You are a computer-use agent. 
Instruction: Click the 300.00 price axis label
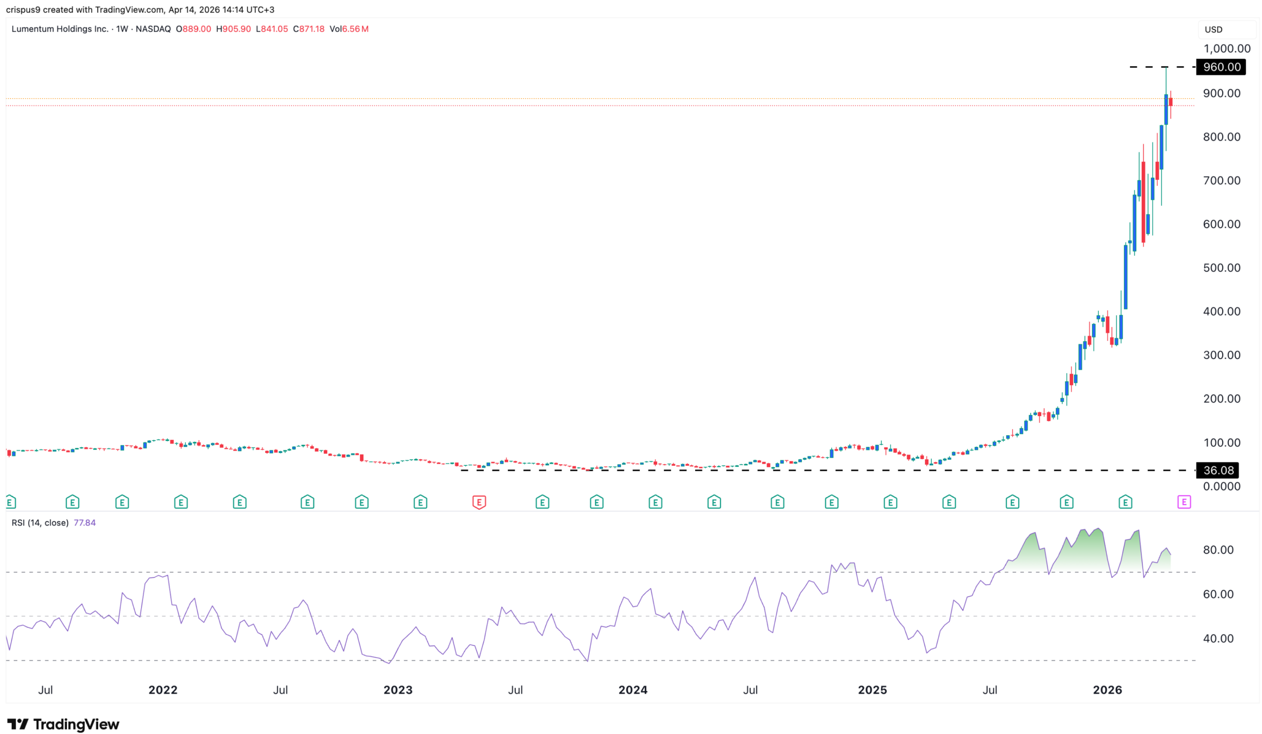pyautogui.click(x=1222, y=355)
